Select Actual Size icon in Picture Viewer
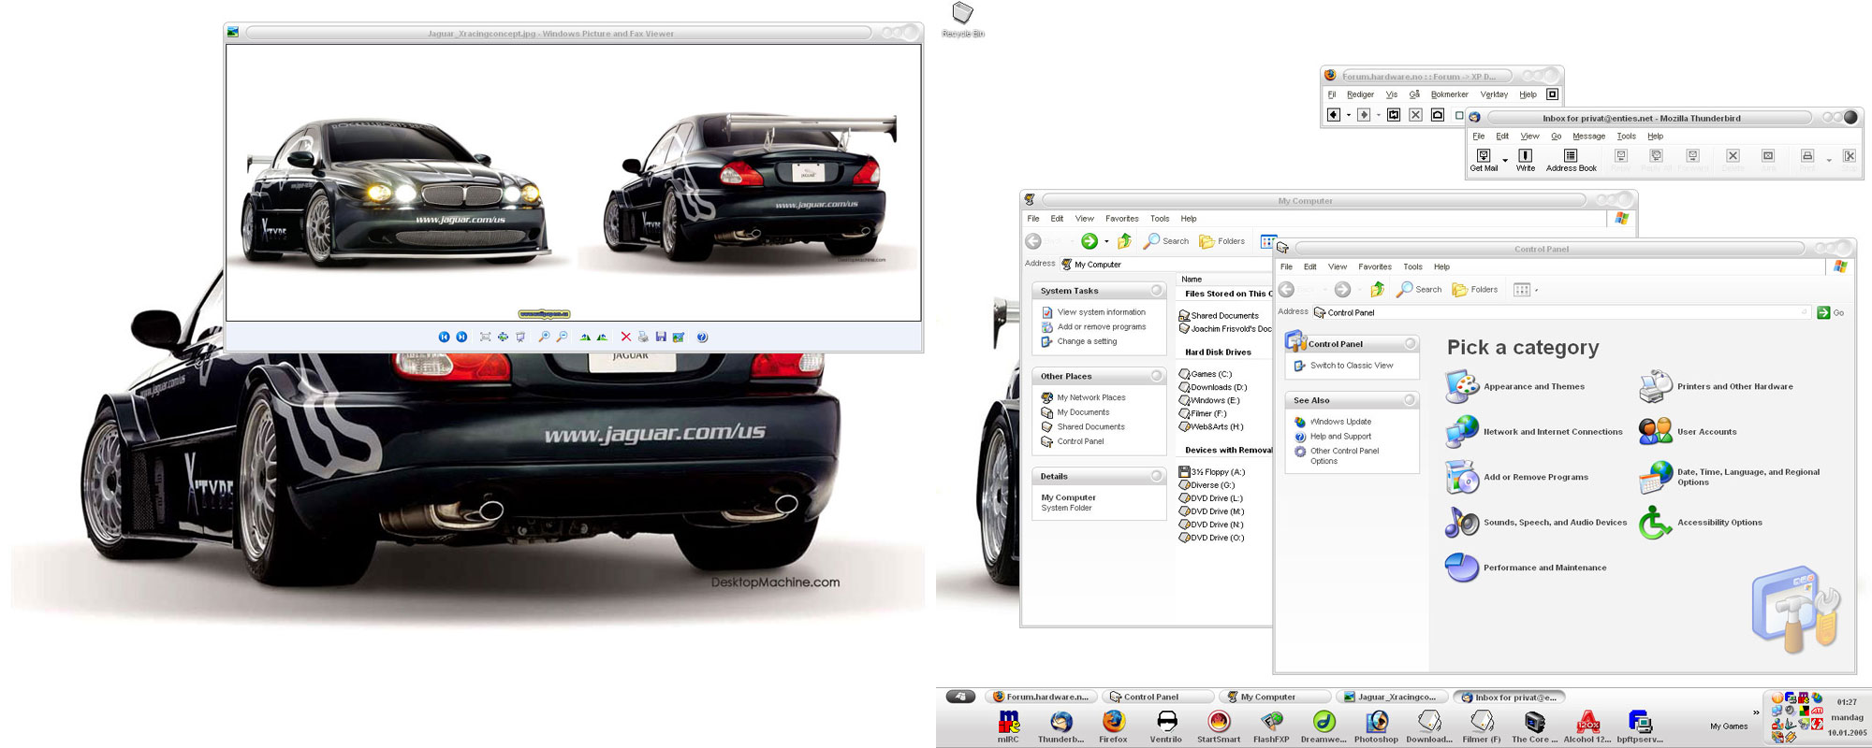Screen dimensions: 1872x748 click(503, 337)
